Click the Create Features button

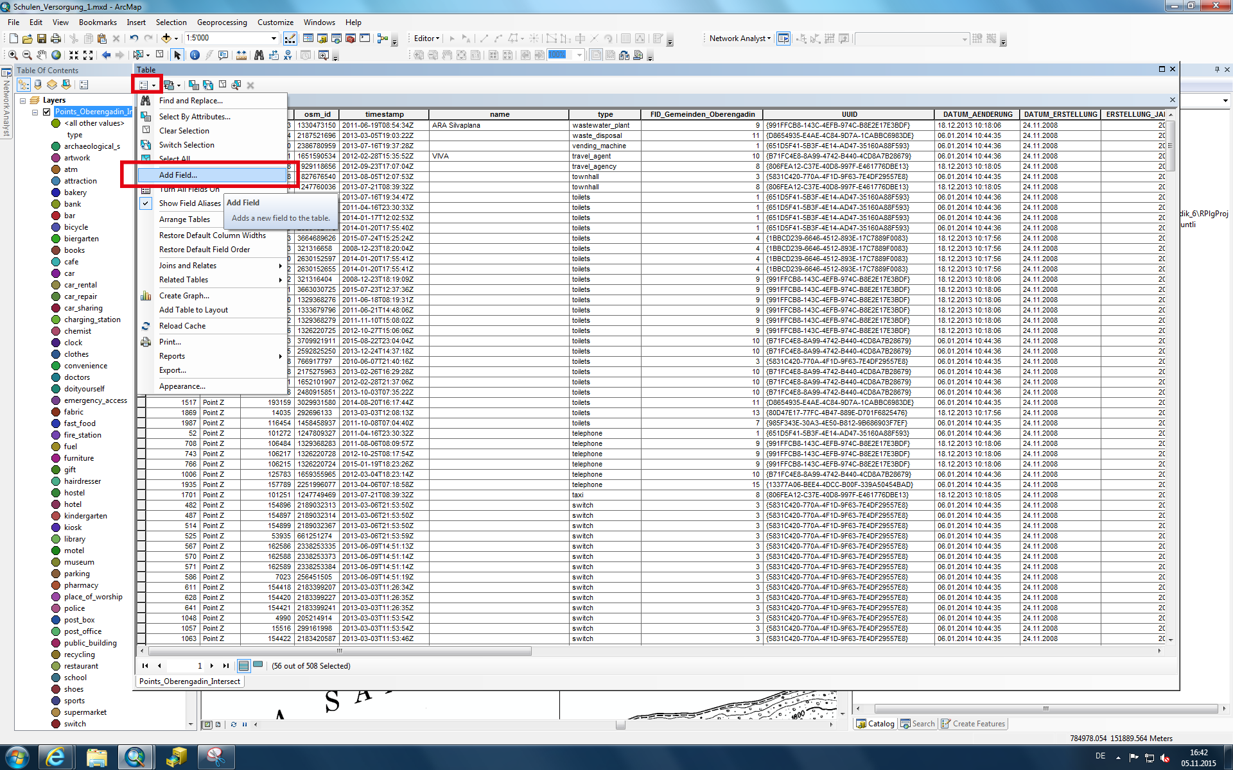click(x=973, y=724)
